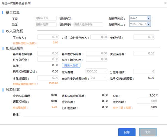This screenshot has width=167, height=137.
Task: Click the 基本医疗保险费 amount field
Action: click(96, 53)
